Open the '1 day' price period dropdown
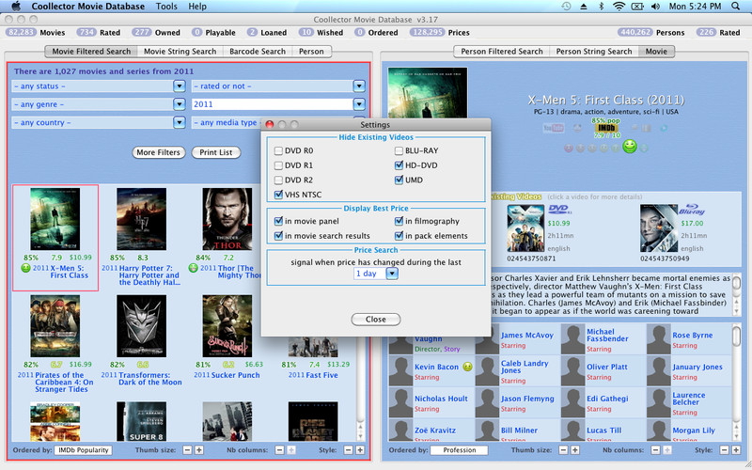752x470 pixels. click(x=392, y=273)
